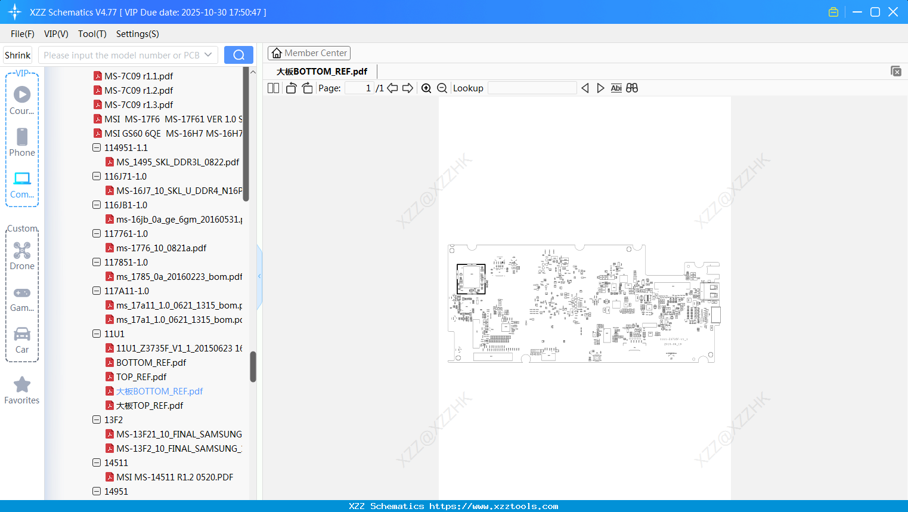908x512 pixels.
Task: Collapse the 117761-1.0 folder
Action: tap(97, 233)
